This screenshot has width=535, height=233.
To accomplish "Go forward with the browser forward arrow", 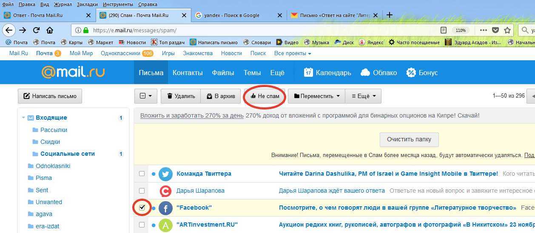I will [23, 30].
